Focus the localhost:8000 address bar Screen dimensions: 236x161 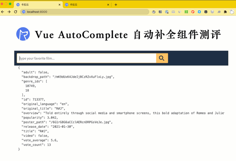point(85,12)
